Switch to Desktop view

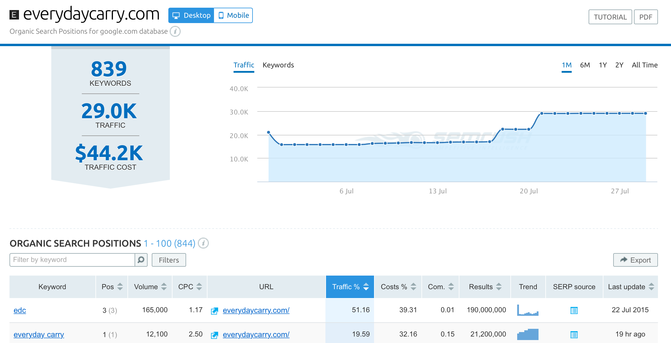click(191, 15)
